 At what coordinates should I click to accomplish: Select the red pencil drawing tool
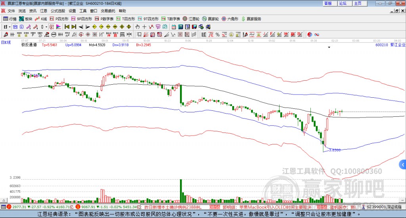(6, 34)
